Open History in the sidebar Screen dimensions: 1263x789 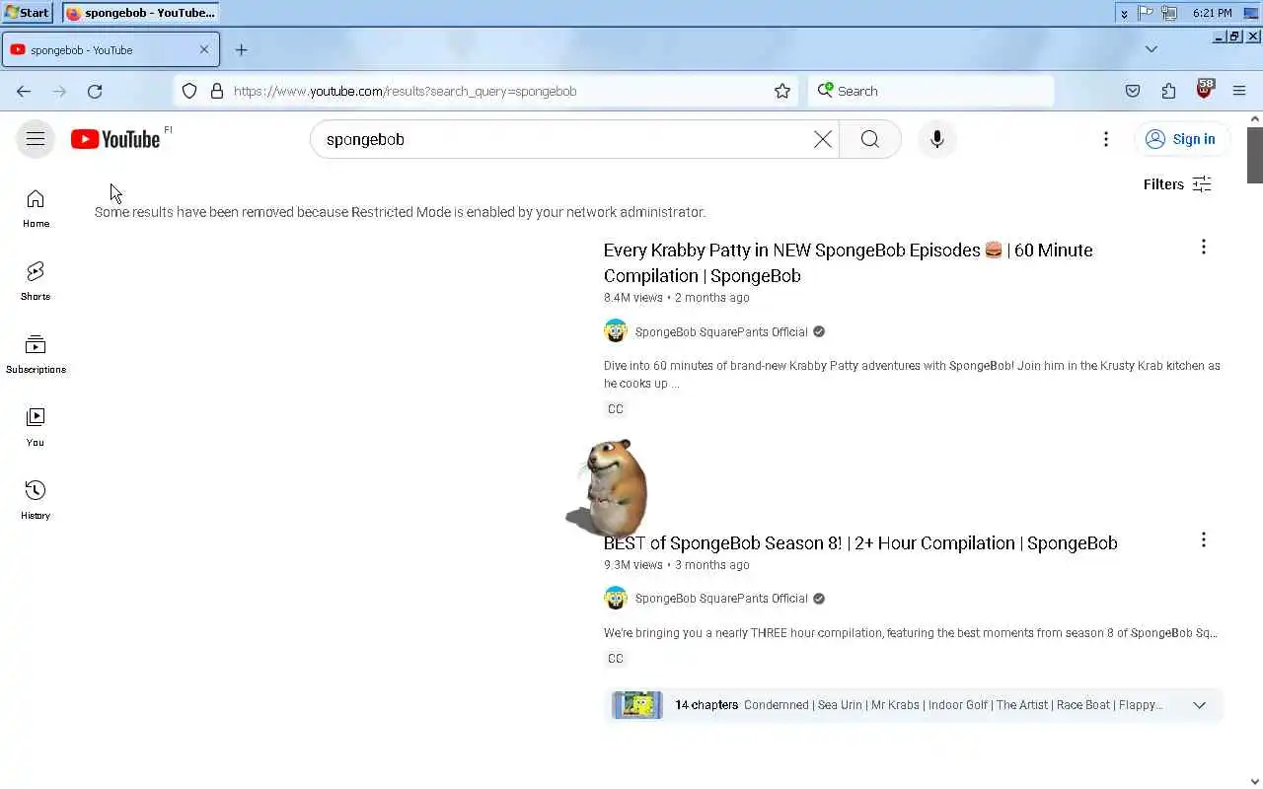pos(36,500)
